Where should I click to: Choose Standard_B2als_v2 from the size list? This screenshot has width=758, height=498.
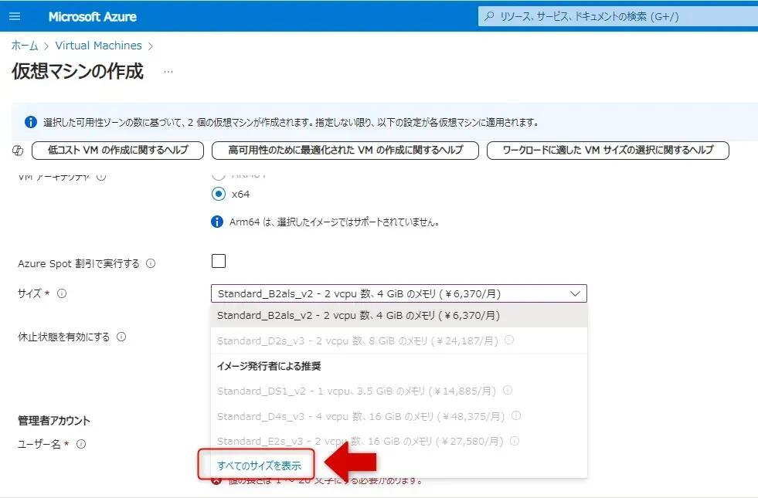[359, 315]
